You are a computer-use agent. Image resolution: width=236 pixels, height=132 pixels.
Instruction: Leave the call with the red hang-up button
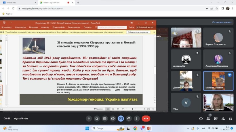(x=146, y=119)
